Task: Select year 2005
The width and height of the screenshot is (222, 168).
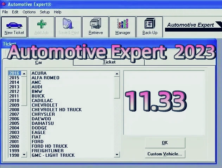Action: point(14,123)
